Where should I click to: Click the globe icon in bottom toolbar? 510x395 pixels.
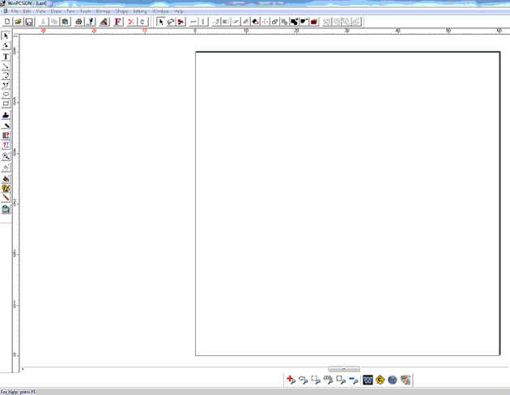[392, 380]
